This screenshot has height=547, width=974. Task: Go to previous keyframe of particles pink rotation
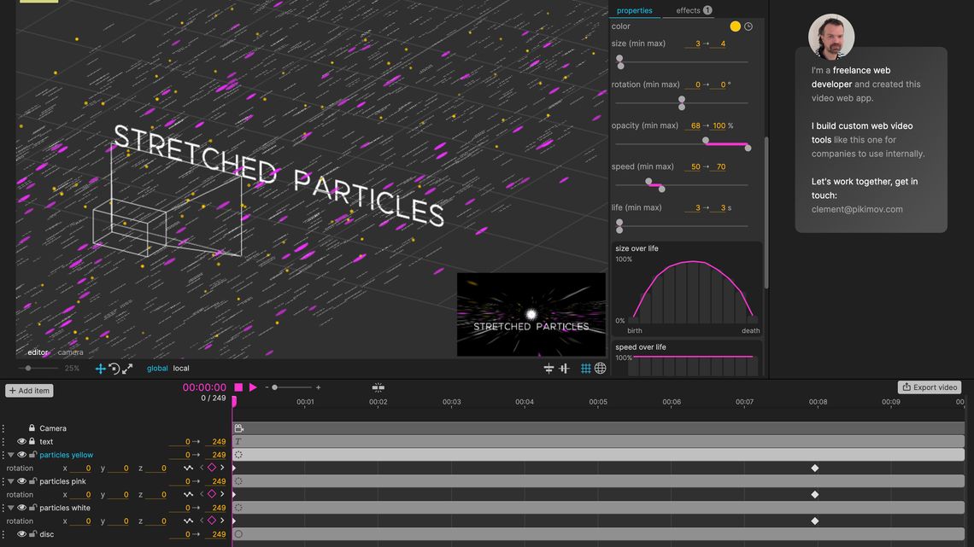[202, 494]
